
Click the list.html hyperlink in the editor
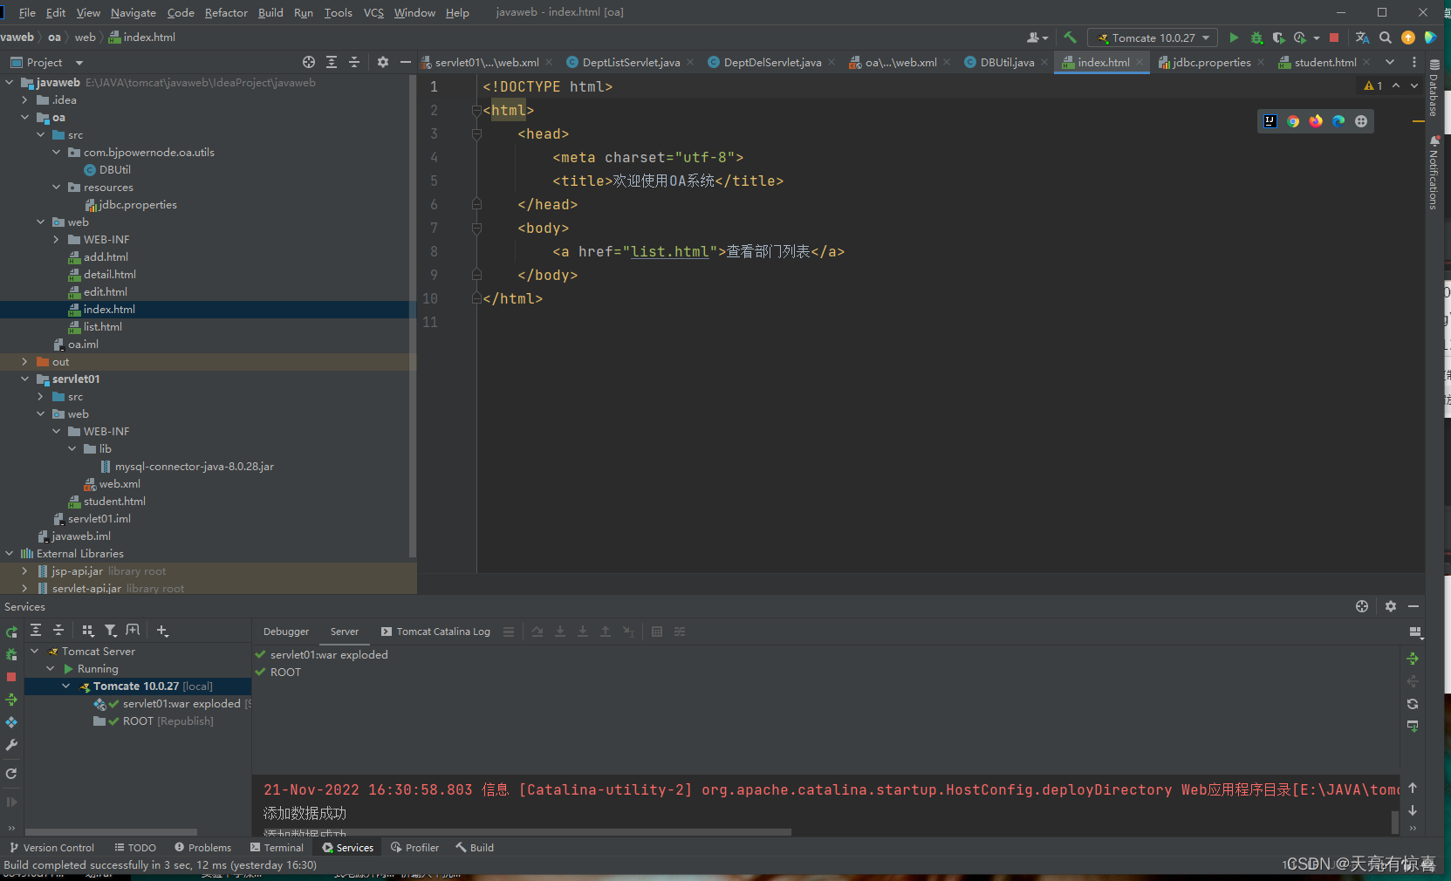coord(669,251)
